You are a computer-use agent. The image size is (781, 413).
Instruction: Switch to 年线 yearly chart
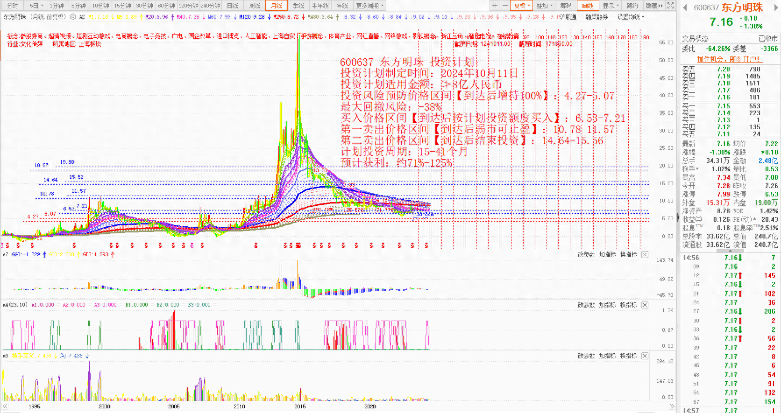(342, 6)
